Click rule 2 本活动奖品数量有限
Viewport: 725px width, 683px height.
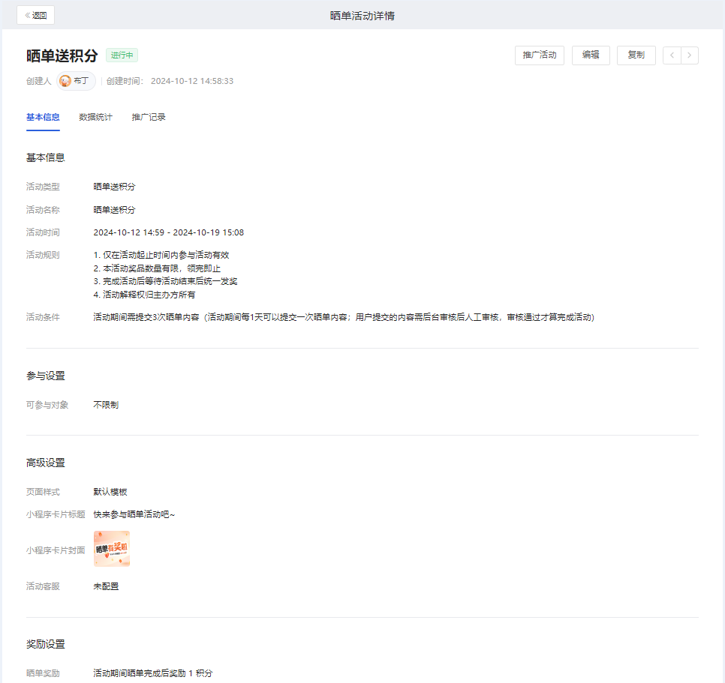pos(157,268)
